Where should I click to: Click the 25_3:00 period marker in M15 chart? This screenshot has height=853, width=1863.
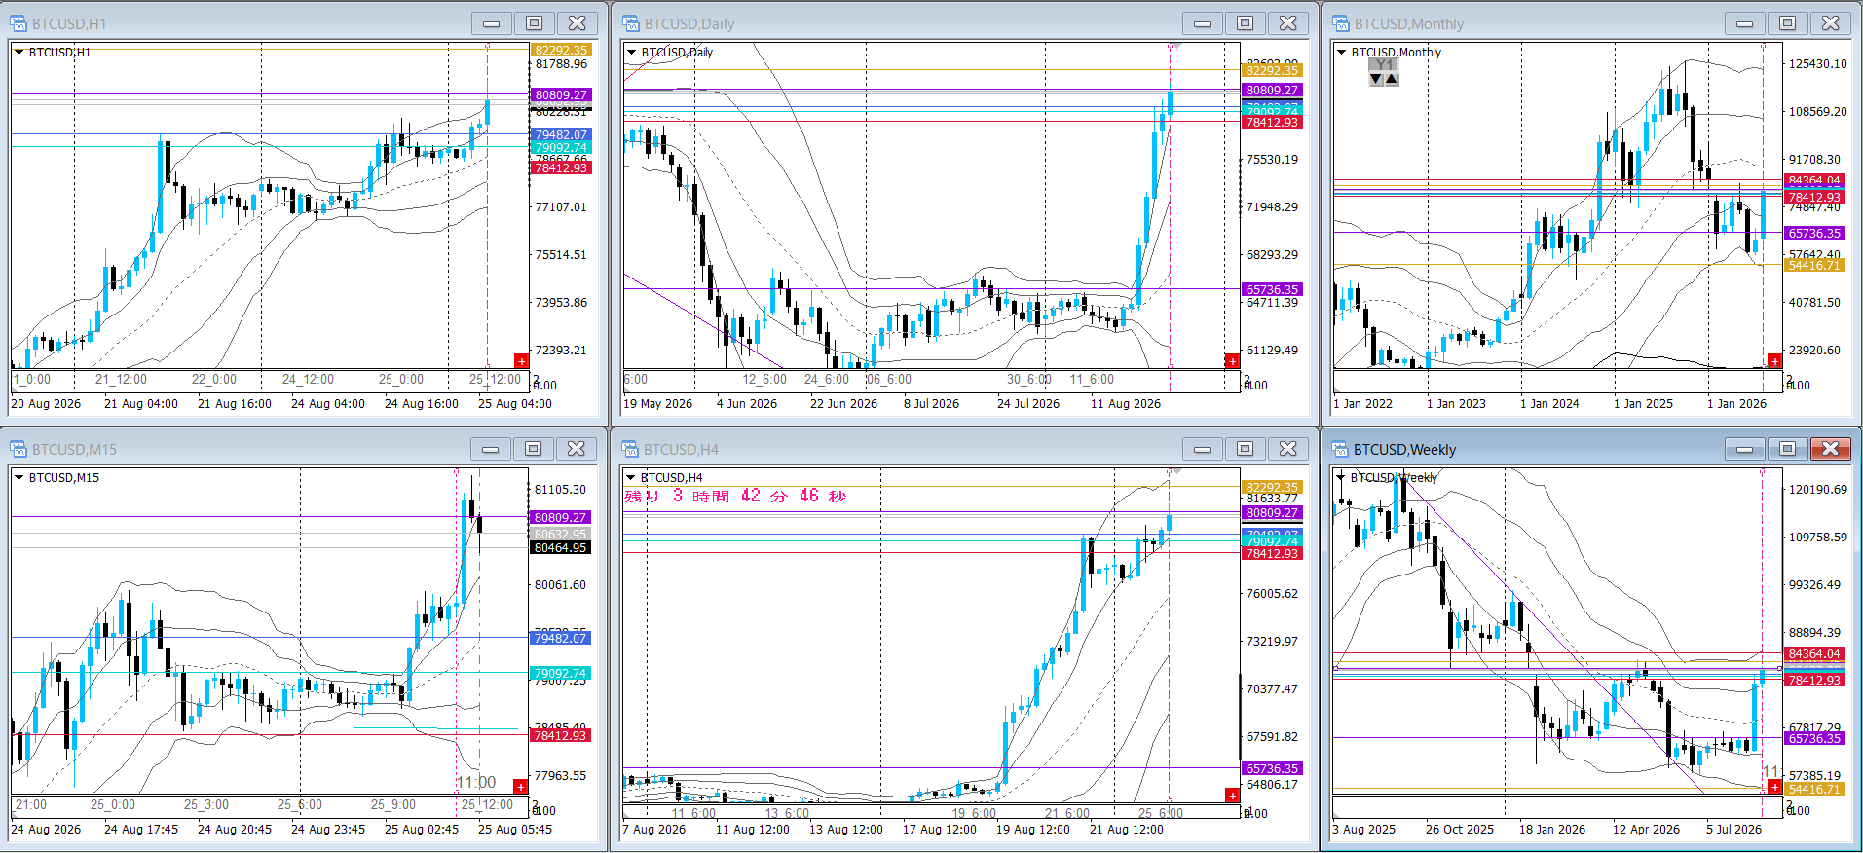click(206, 805)
